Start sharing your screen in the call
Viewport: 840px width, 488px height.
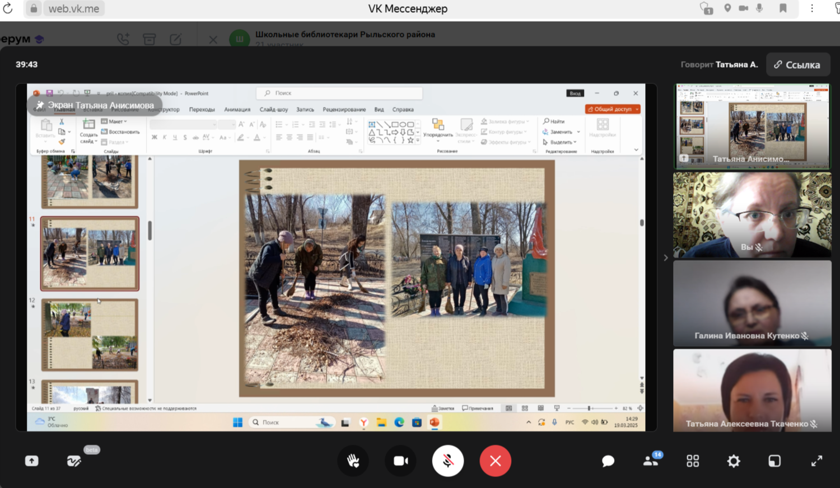tap(32, 461)
